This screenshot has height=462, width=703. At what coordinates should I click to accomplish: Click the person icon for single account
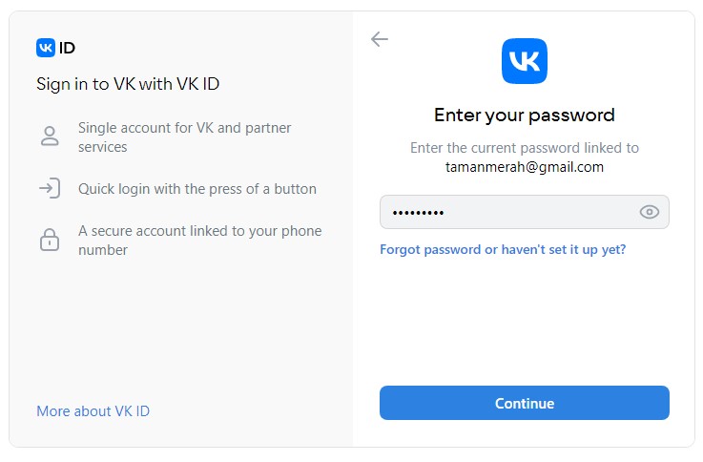tap(50, 136)
